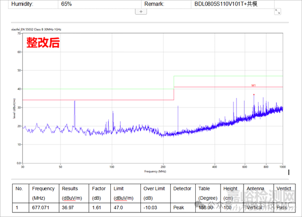The image size is (302, 217).
Task: Select the Peak detector cell
Action: point(179,207)
